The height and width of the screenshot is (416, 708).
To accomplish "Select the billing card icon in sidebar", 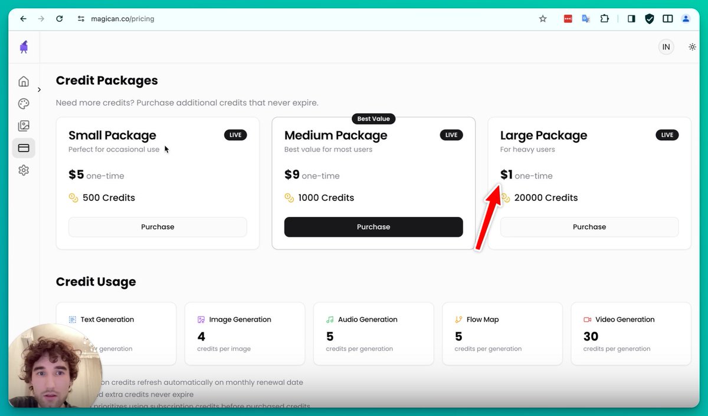I will click(x=24, y=148).
